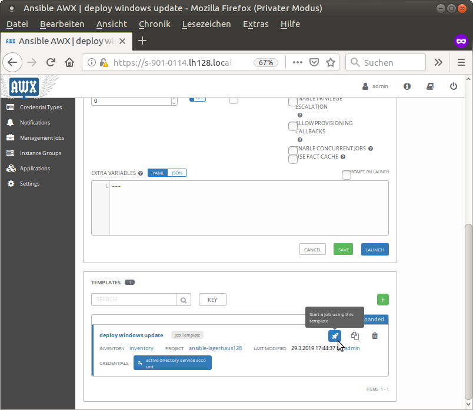Click active directory service account credential tag
473x410 pixels.
[172, 363]
